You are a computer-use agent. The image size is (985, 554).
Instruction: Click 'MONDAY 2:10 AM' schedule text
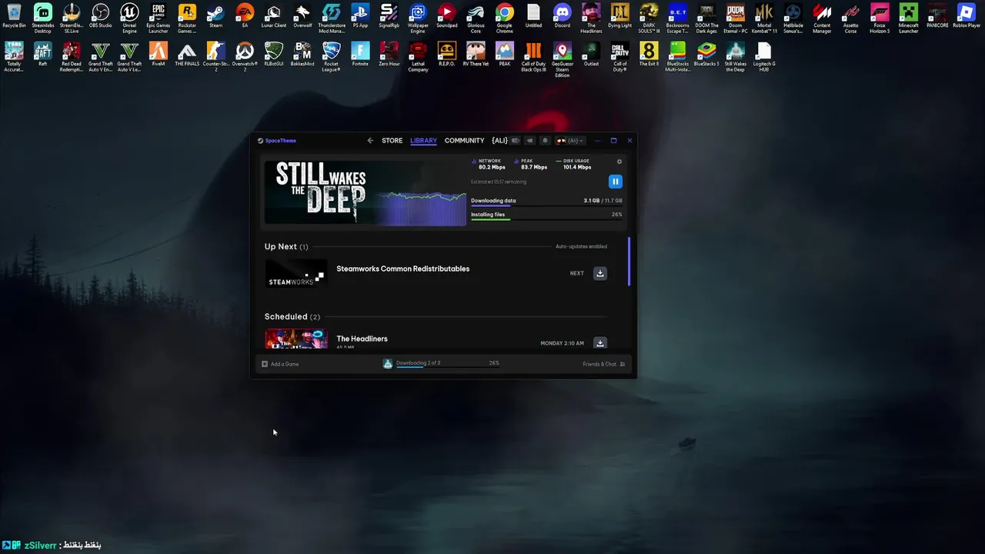[562, 343]
